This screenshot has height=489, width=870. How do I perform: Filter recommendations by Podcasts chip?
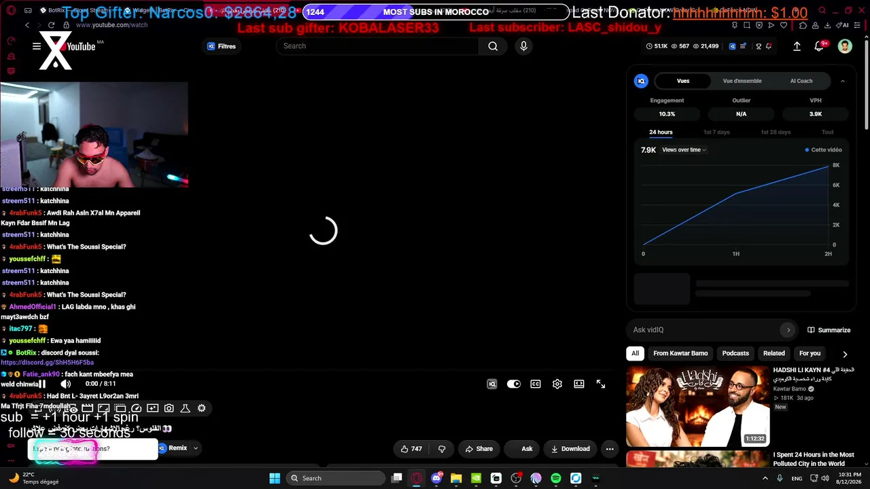click(x=735, y=353)
